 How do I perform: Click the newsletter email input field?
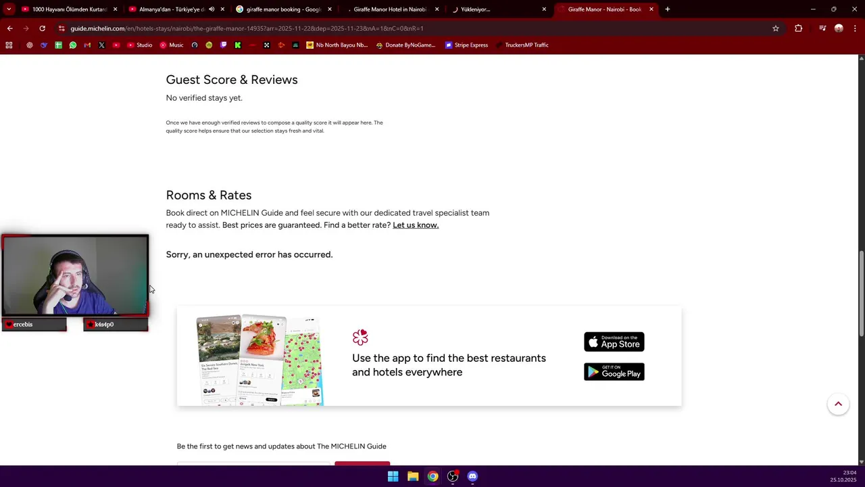tap(253, 463)
